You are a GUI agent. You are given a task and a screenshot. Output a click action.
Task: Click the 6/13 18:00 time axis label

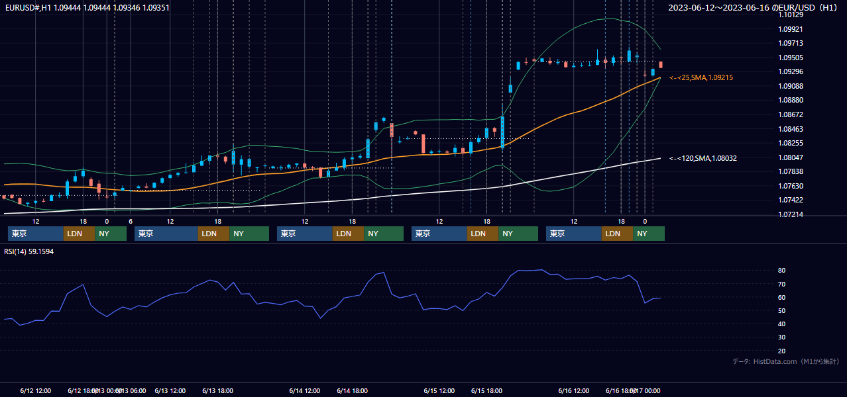(218, 391)
